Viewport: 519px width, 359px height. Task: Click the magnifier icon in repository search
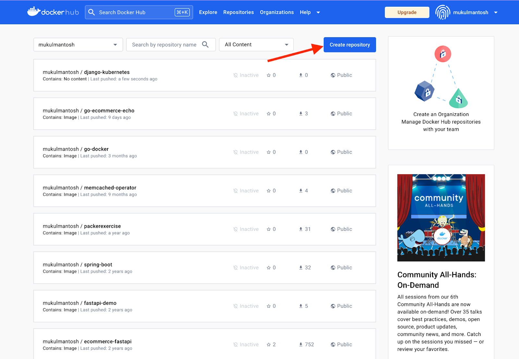205,45
